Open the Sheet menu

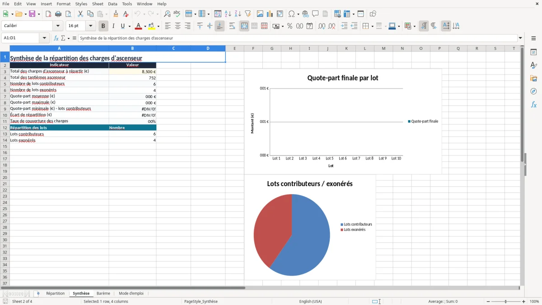point(98,4)
